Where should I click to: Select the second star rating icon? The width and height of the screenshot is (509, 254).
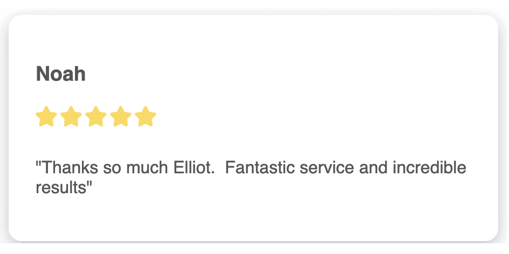71,116
